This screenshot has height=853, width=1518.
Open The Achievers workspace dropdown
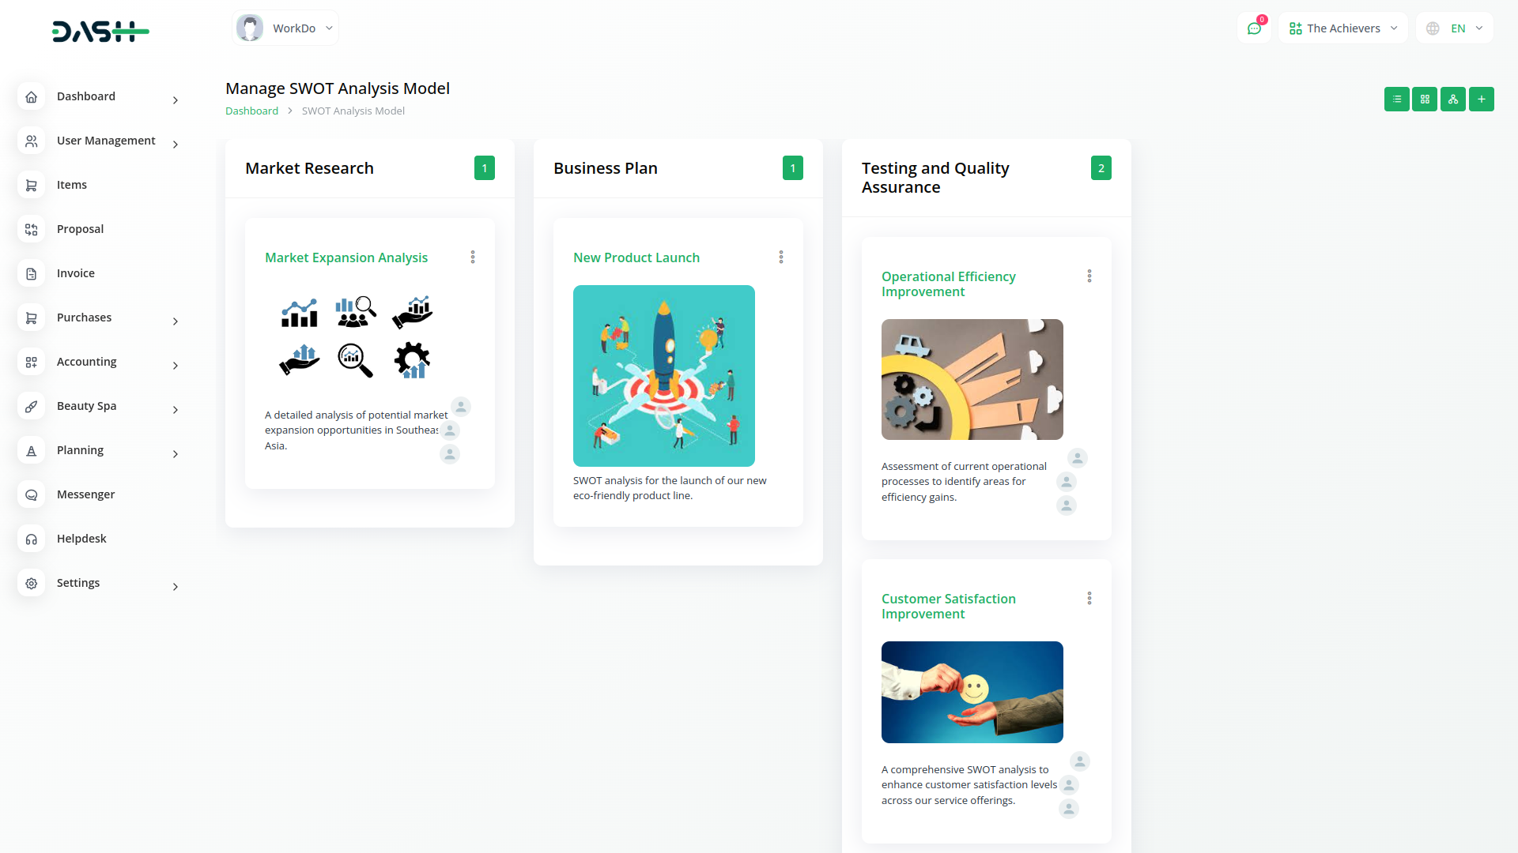point(1342,28)
